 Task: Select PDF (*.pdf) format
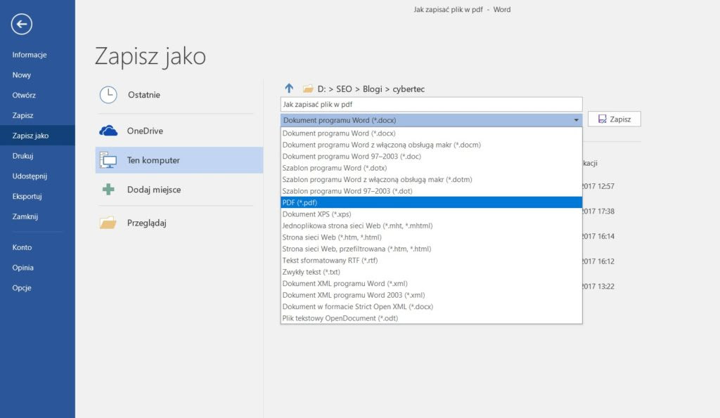431,202
